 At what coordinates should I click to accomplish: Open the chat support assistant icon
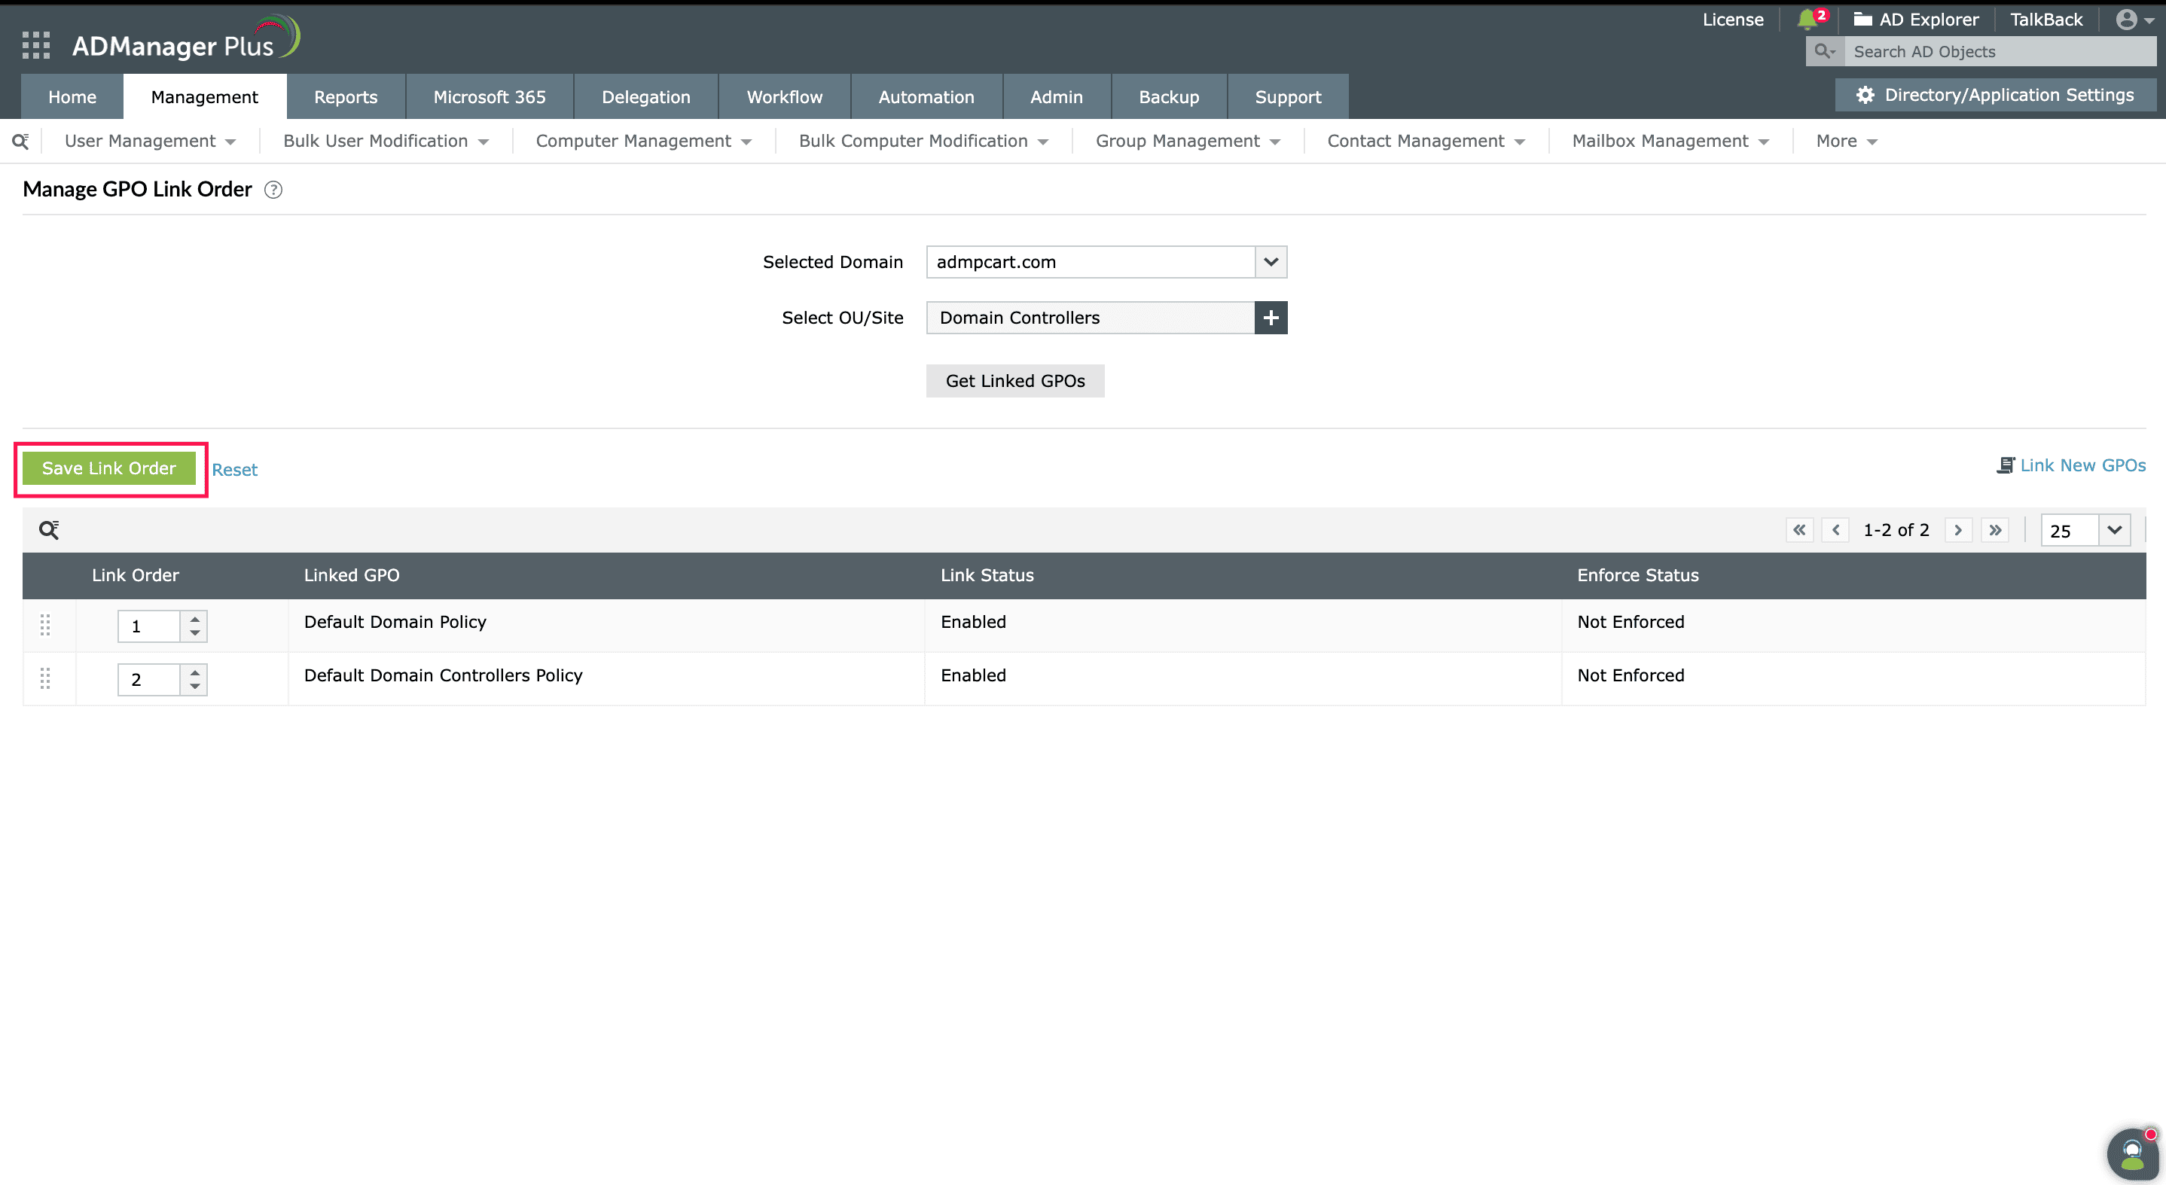(x=2131, y=1154)
